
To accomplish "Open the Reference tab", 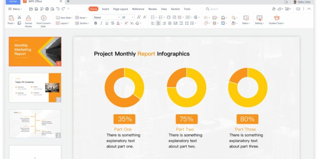I will (138, 9).
